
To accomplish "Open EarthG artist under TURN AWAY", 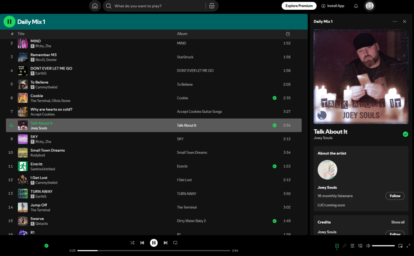I will coord(41,196).
